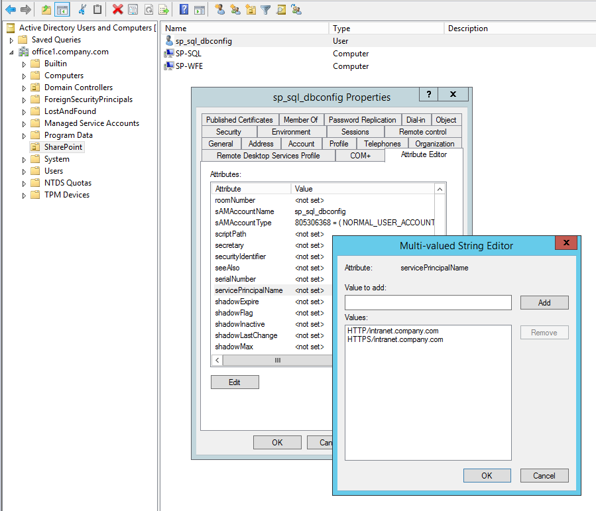Click the Refresh toolbar icon
Screen dimensions: 596x511
(x=149, y=9)
